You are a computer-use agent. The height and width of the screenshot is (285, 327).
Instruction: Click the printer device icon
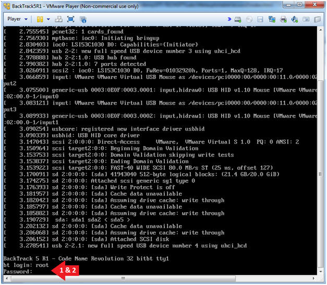coord(283,19)
